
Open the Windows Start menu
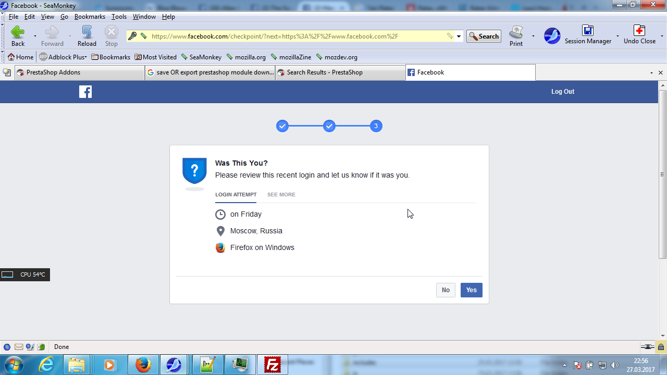13,365
